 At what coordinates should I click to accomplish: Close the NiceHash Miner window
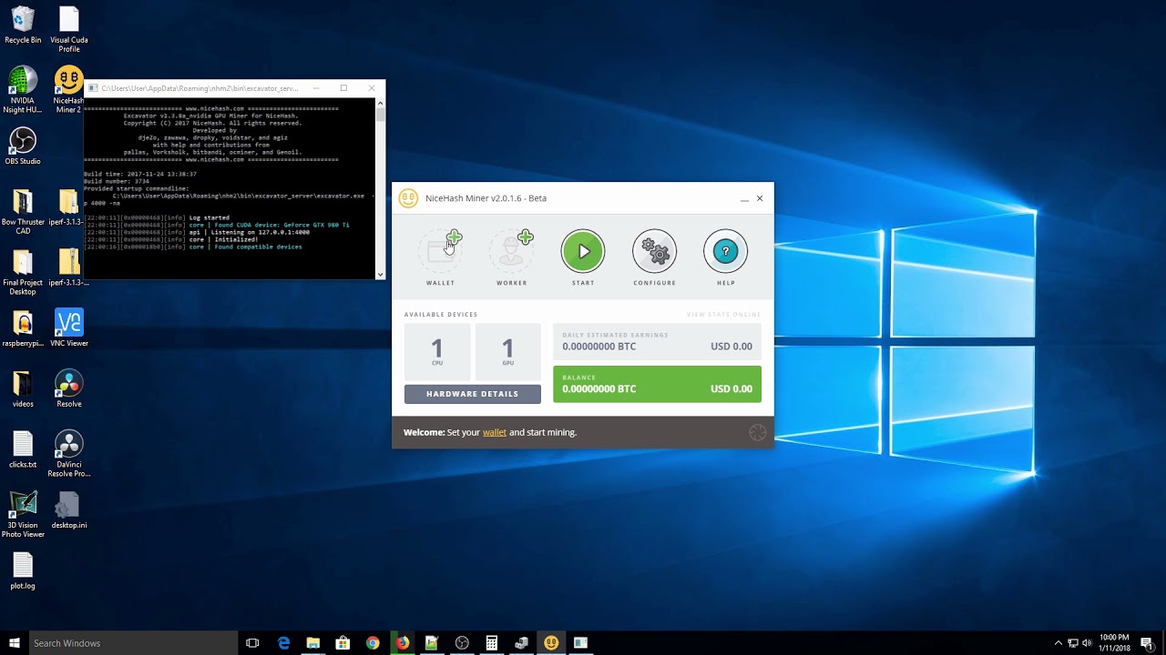760,198
